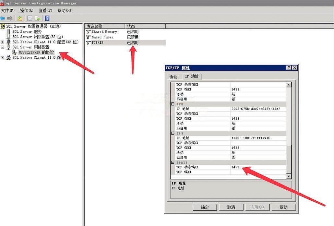
Task: Click the ? help button in TCP/IP 属性 title bar
Action: 289,68
